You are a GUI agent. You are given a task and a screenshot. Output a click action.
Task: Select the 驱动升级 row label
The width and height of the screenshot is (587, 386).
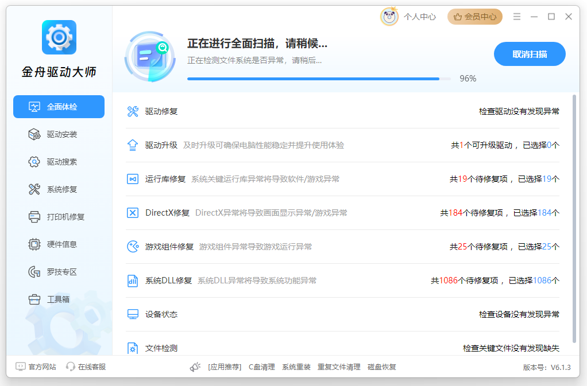click(161, 145)
